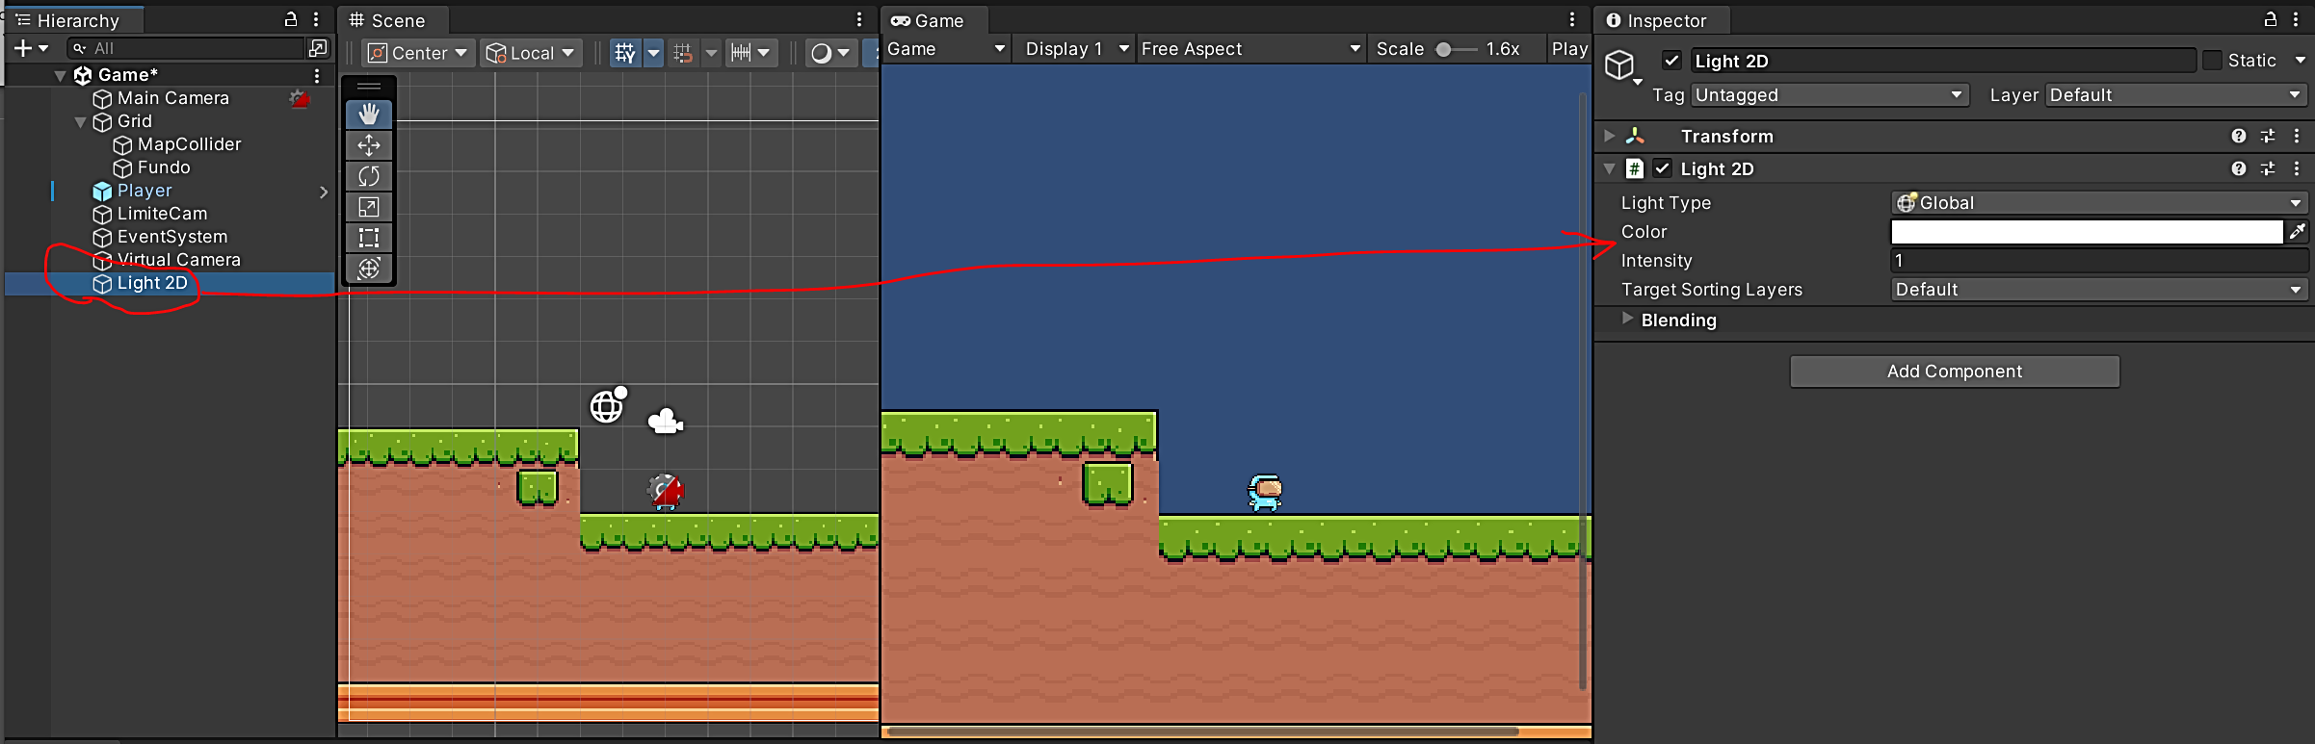2315x744 pixels.
Task: Open the Free Aspect dropdown
Action: click(1250, 49)
